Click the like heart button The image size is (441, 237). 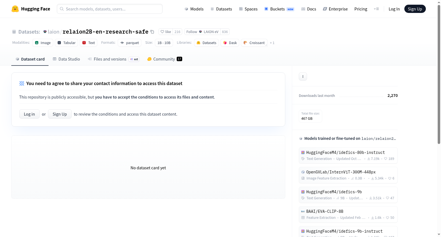[x=166, y=32]
